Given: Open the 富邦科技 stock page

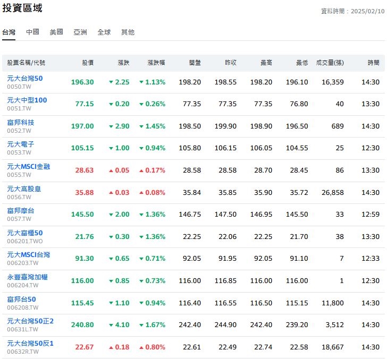Looking at the screenshot, I should point(21,122).
